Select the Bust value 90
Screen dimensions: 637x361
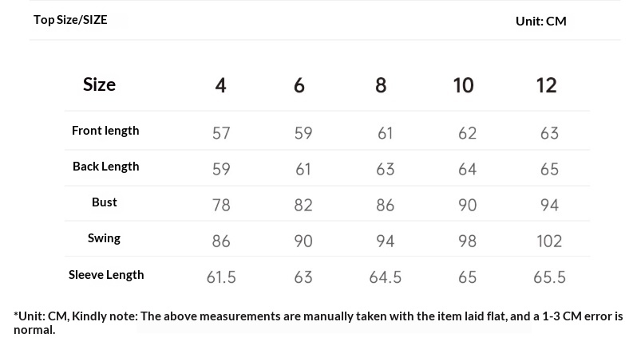coord(467,205)
